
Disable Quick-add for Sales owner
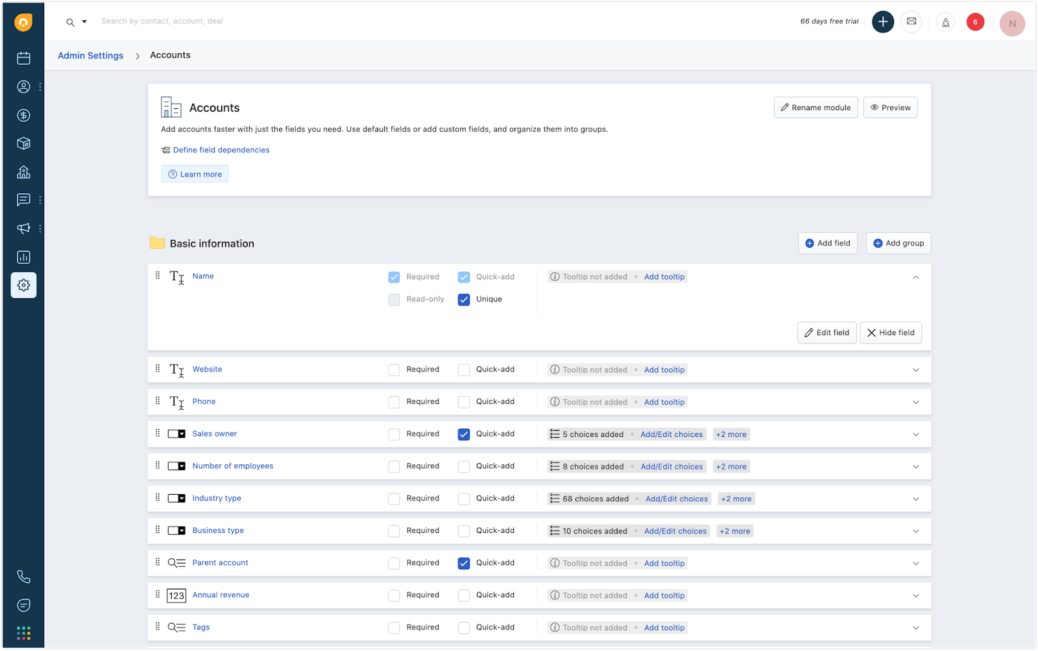pos(464,434)
